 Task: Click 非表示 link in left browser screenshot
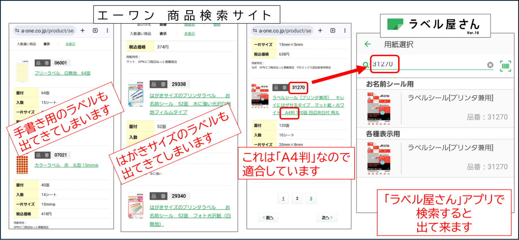click(x=71, y=44)
